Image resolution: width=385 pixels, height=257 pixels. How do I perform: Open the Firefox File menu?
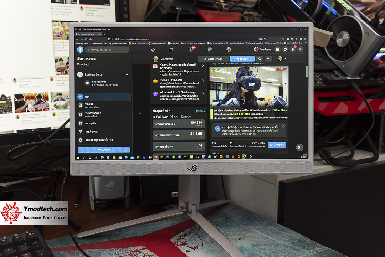(x=76, y=29)
